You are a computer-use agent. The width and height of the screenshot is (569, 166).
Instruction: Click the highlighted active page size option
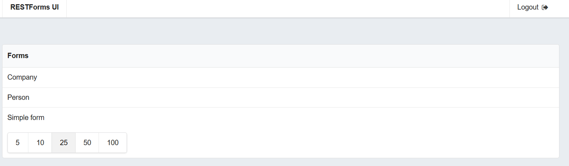point(64,143)
